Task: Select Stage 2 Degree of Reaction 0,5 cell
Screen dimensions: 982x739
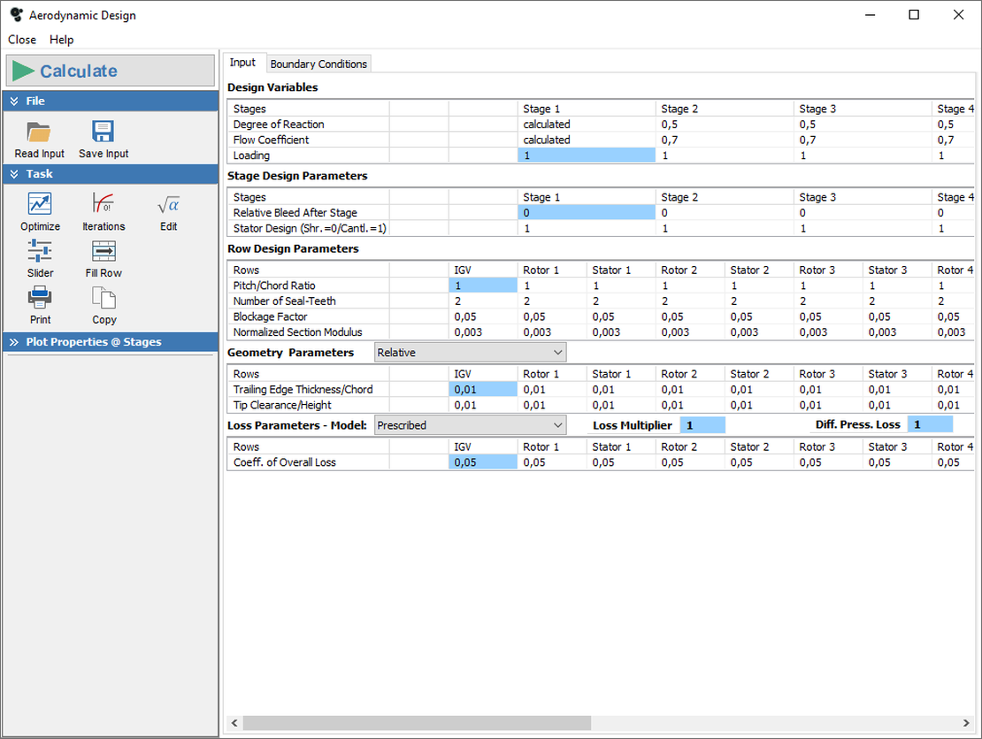Action: tap(725, 125)
